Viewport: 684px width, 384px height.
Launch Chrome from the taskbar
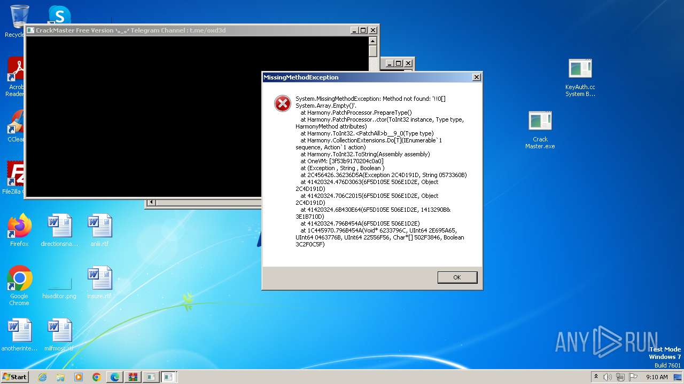pos(97,377)
